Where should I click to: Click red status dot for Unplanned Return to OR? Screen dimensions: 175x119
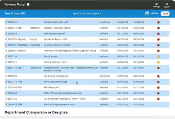click(158, 39)
